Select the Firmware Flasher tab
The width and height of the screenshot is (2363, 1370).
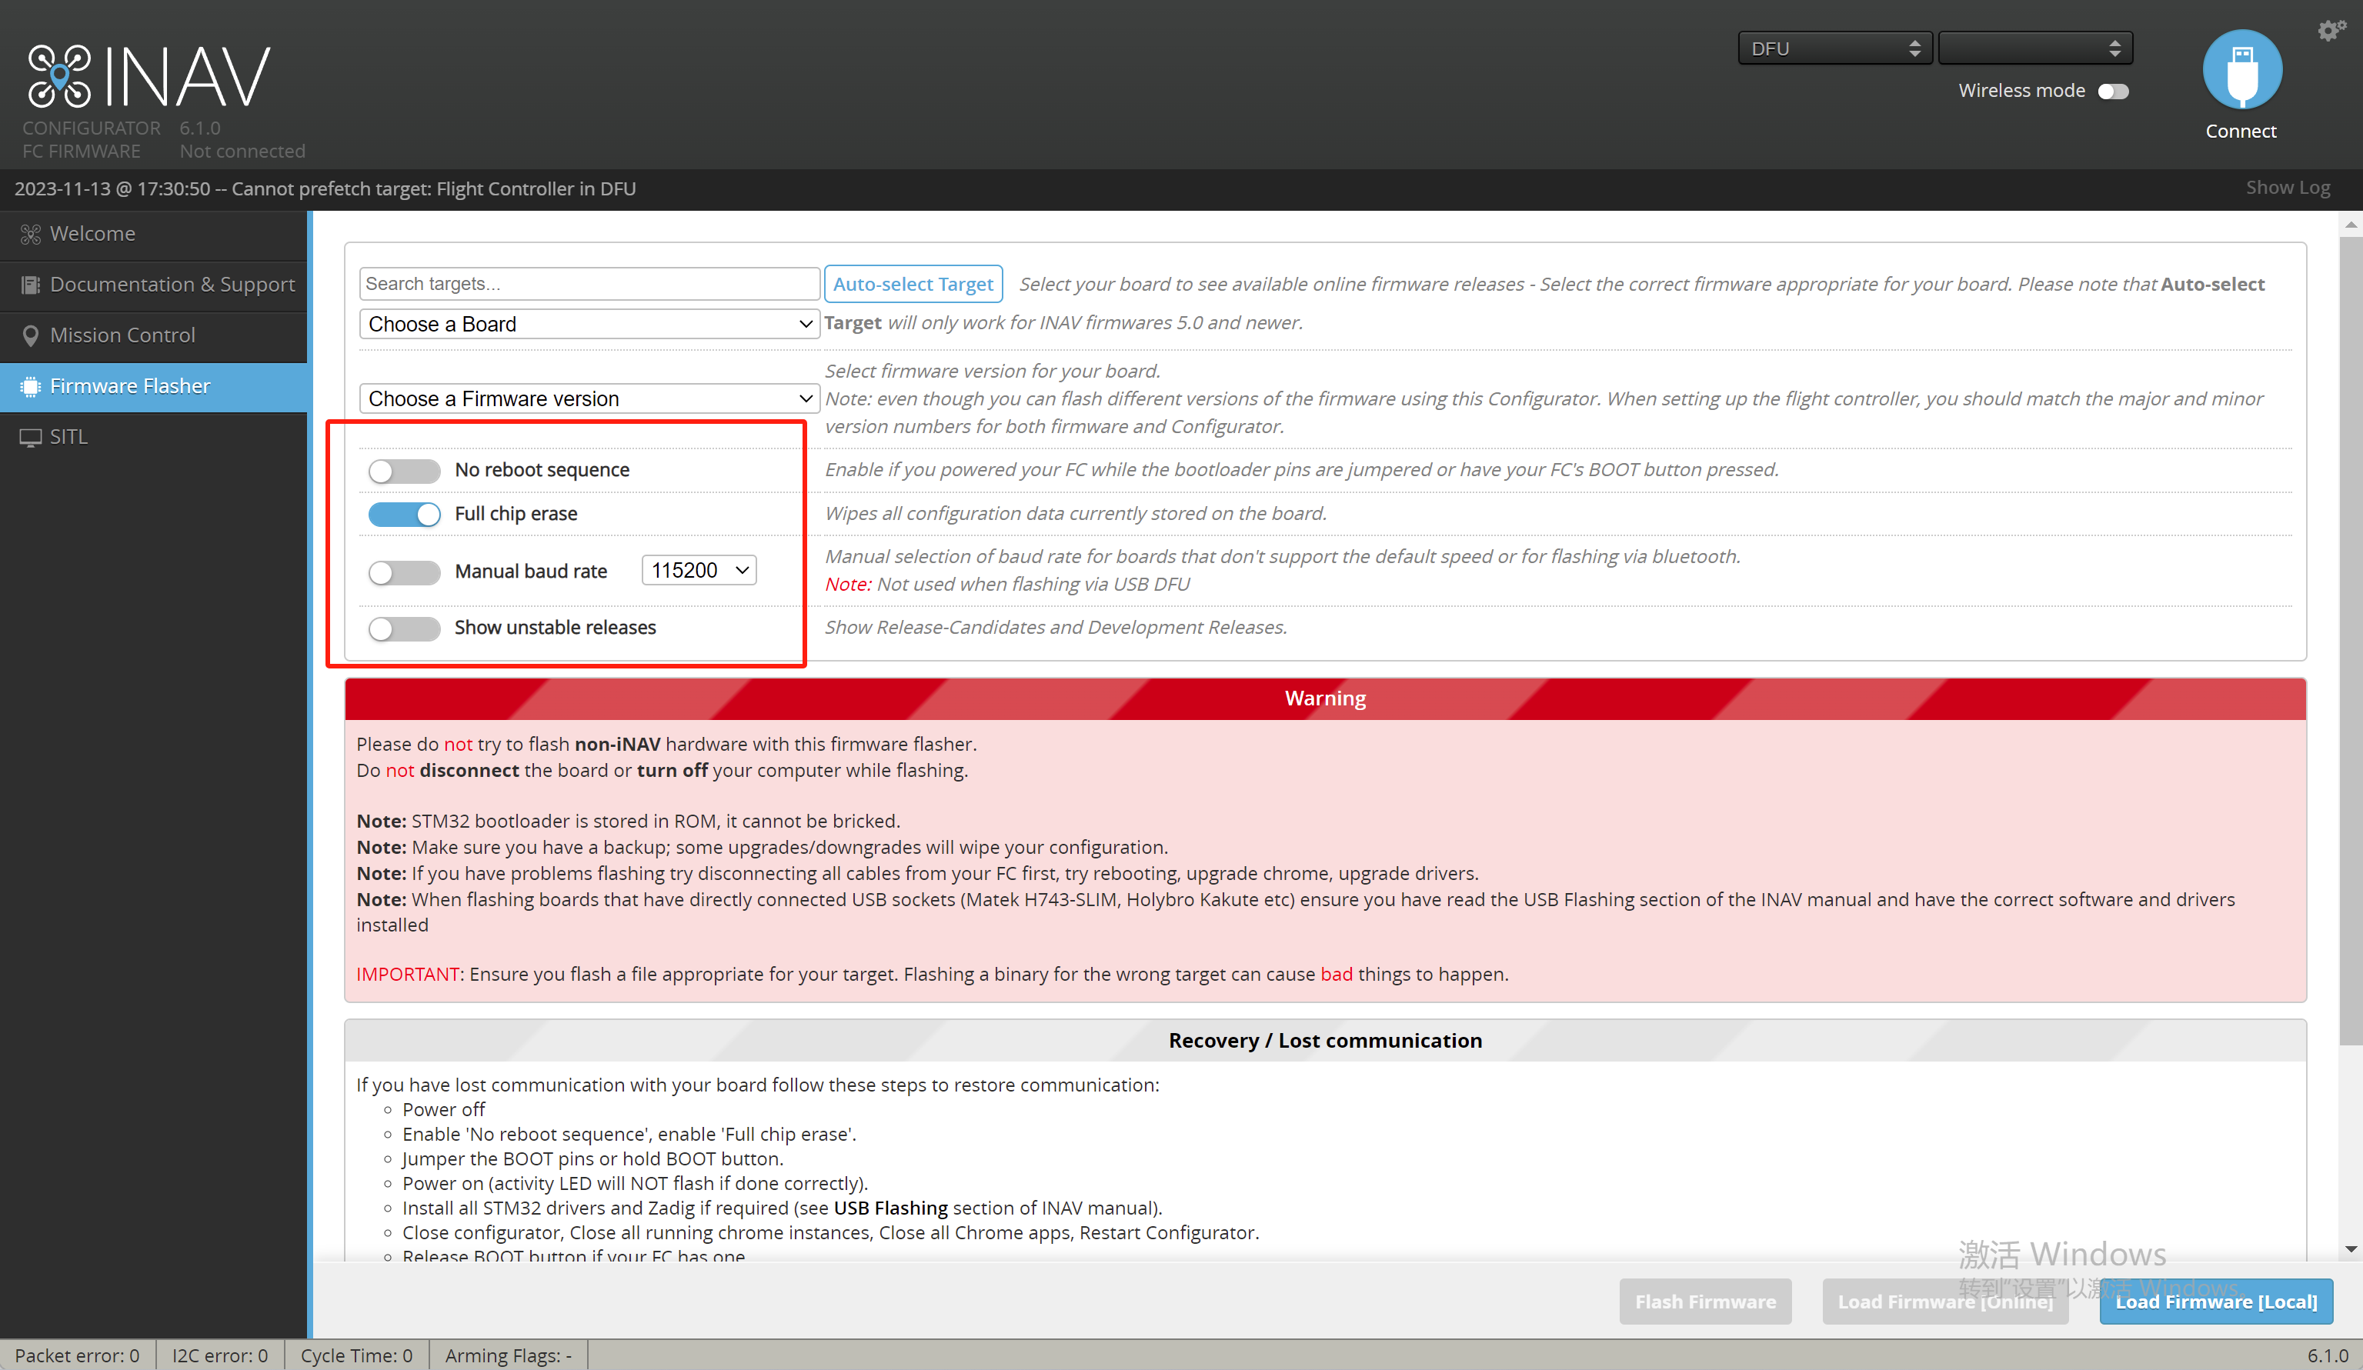coord(154,386)
